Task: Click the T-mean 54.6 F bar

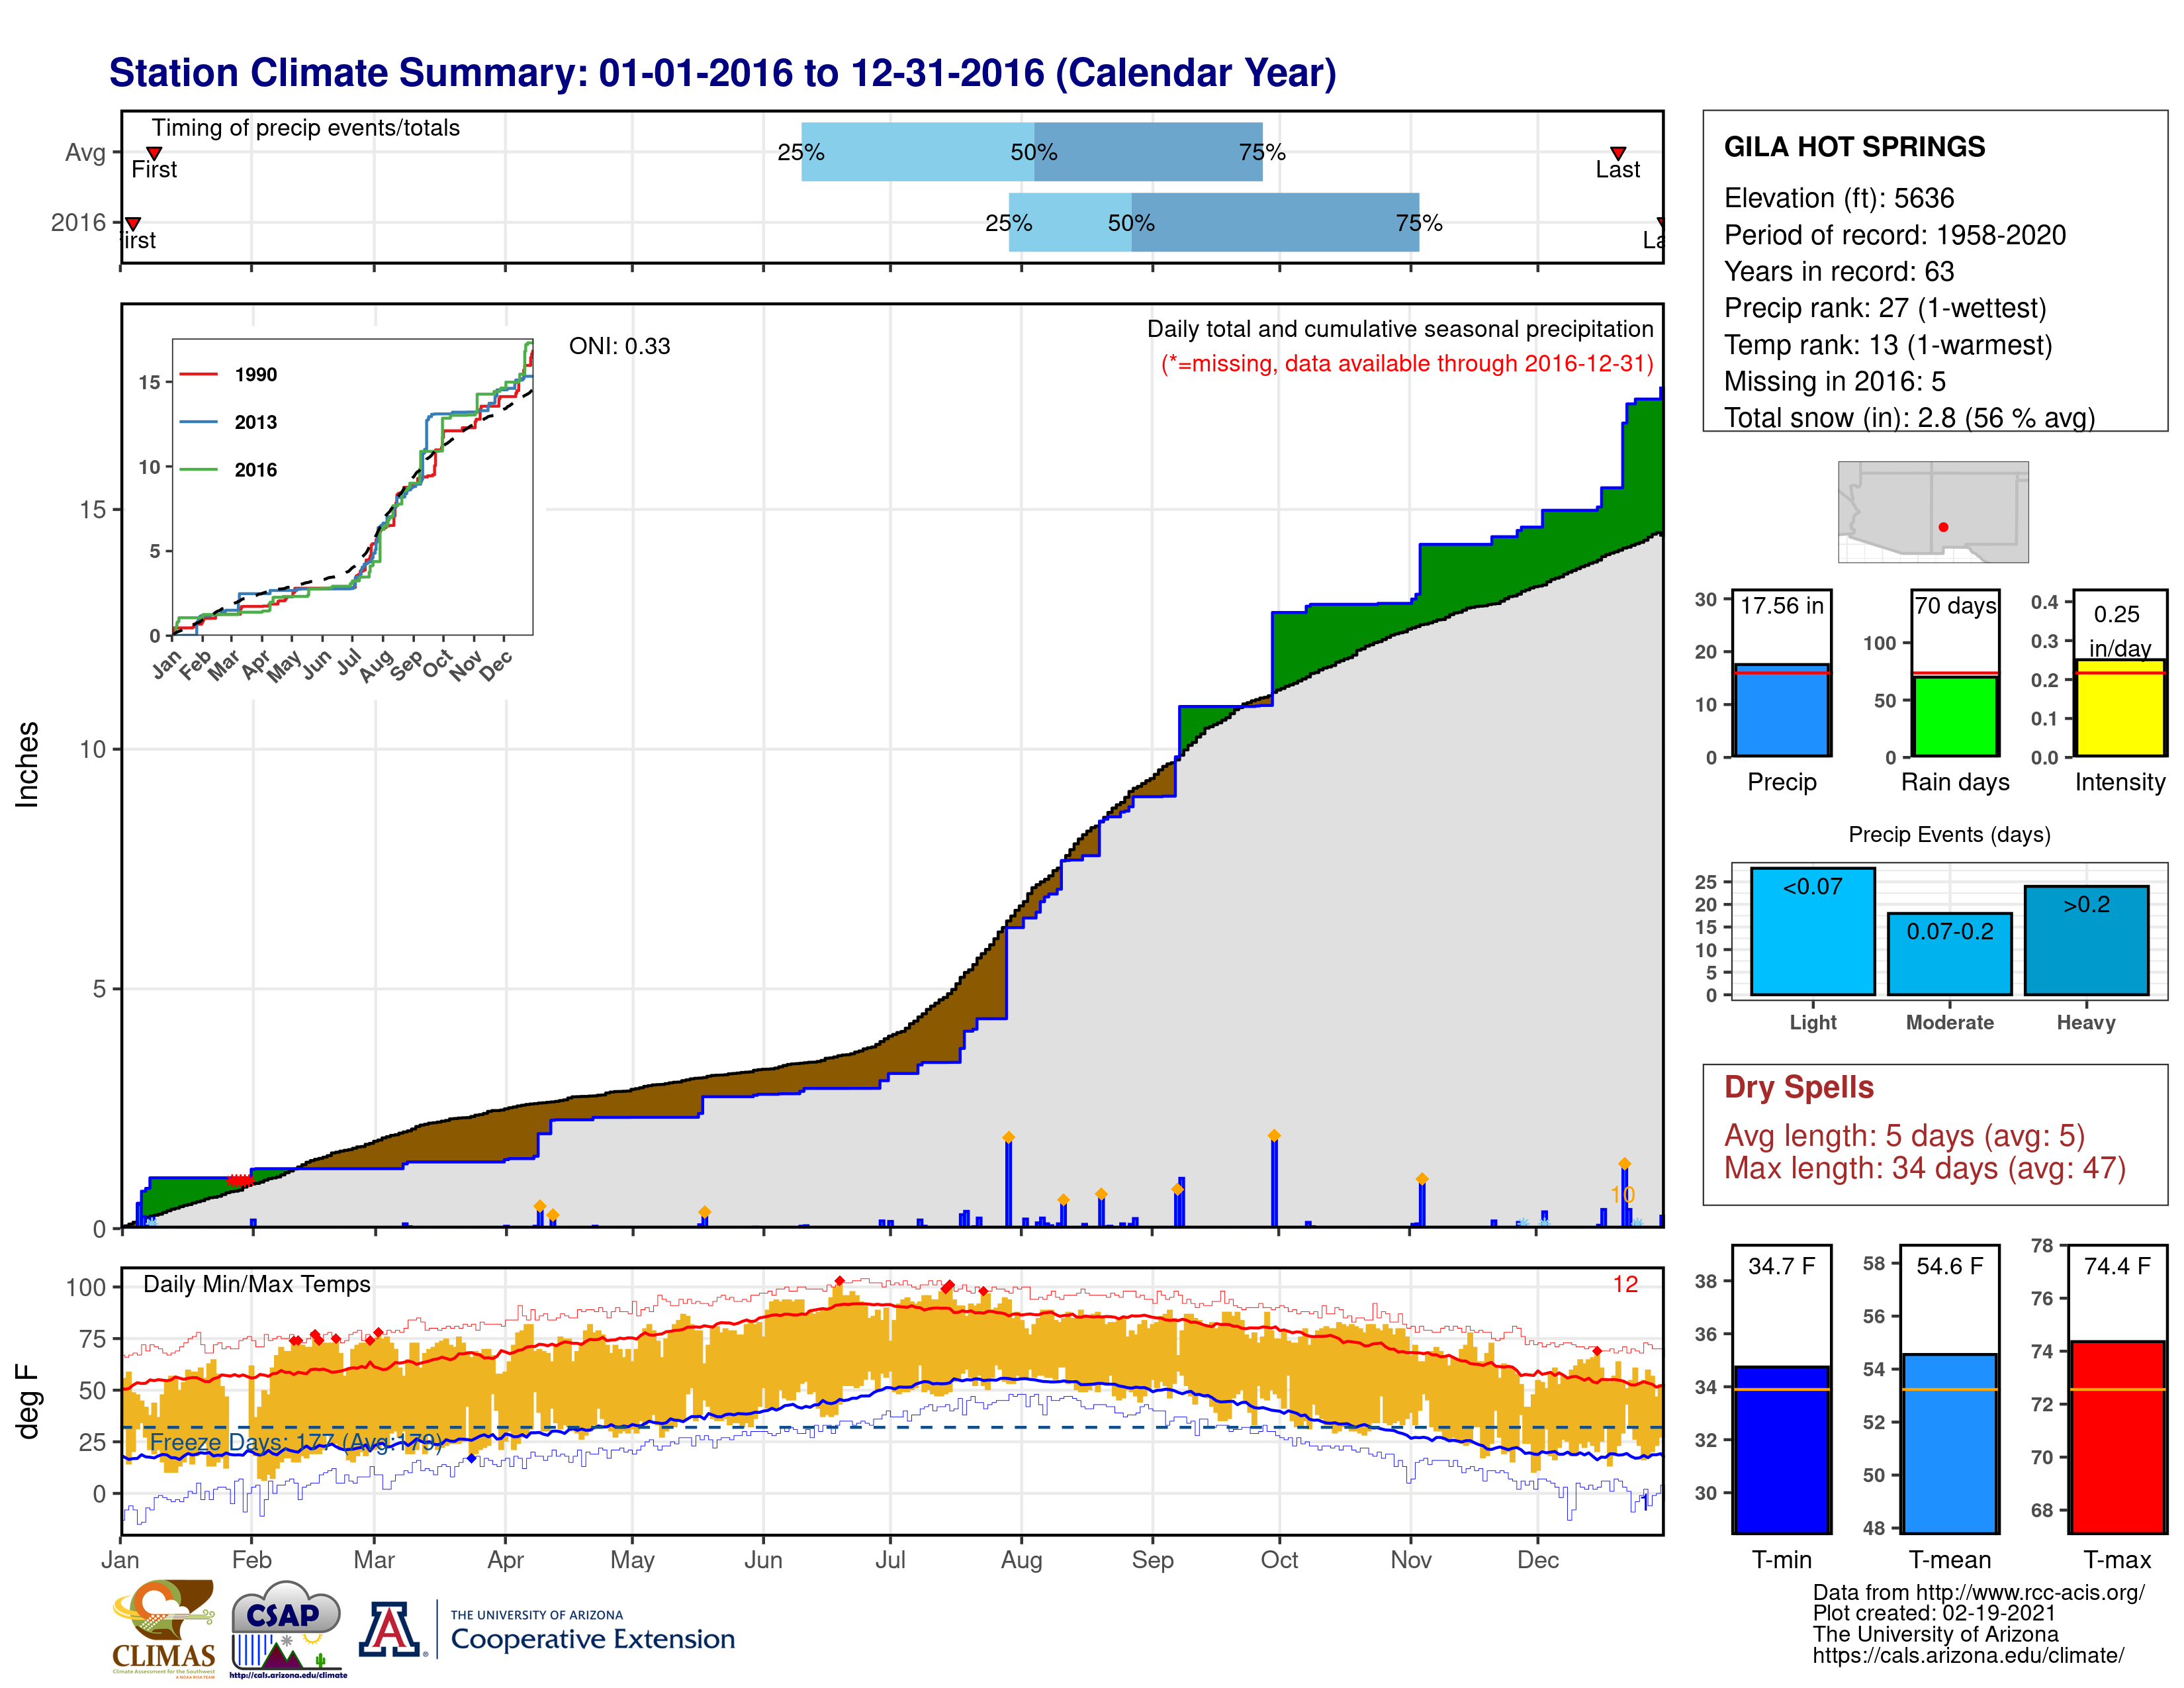Action: (x=1949, y=1443)
